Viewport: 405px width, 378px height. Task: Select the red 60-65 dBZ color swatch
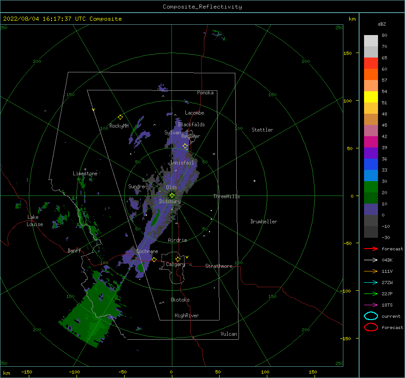(371, 63)
